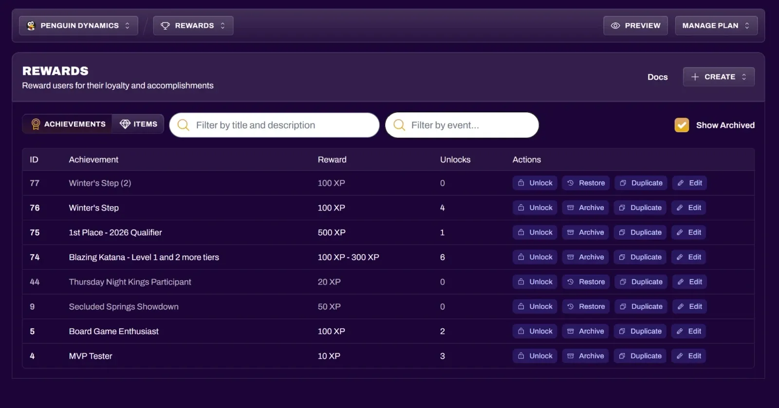Click the Unlocks column header
The image size is (779, 408).
tap(455, 160)
